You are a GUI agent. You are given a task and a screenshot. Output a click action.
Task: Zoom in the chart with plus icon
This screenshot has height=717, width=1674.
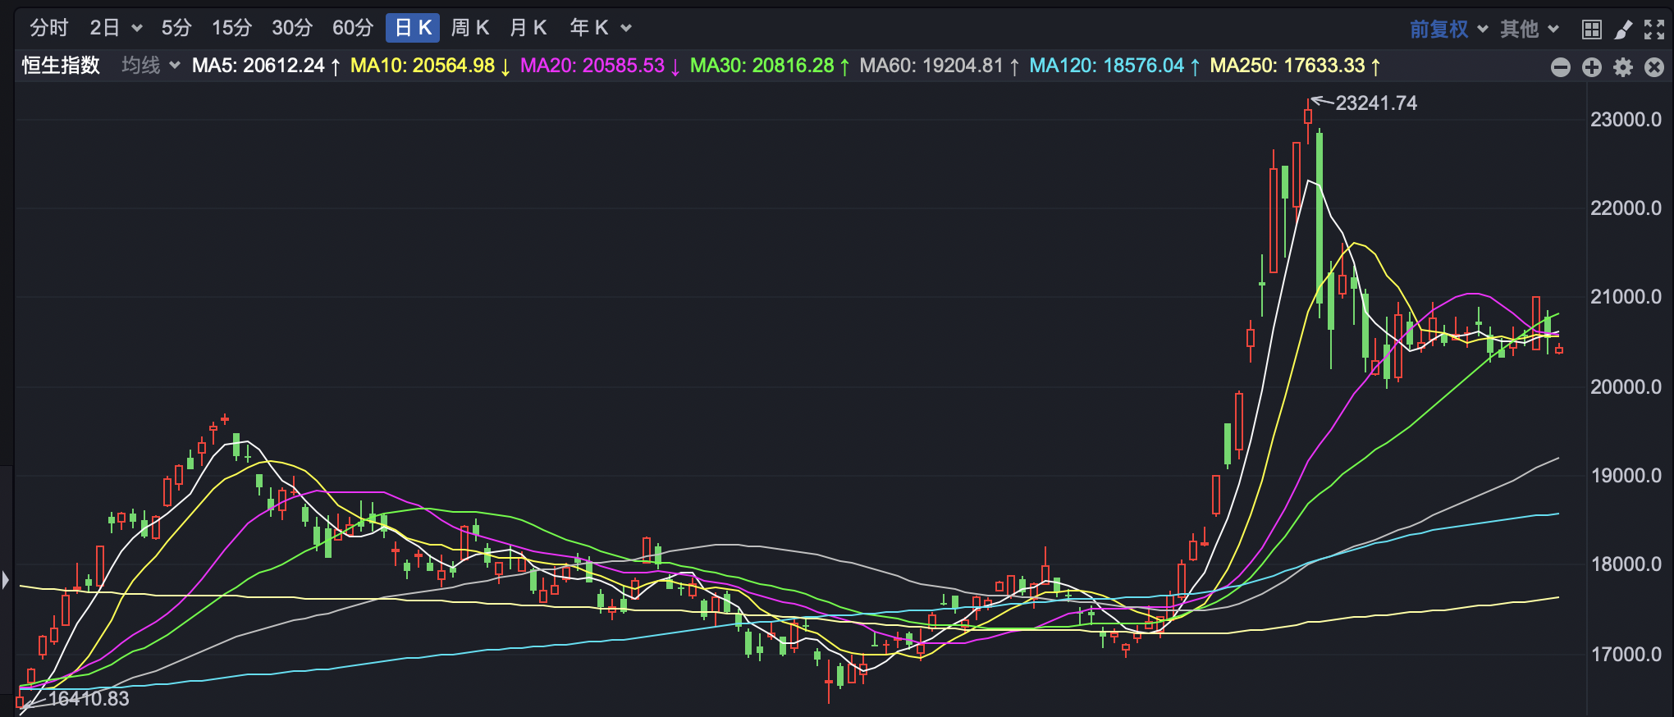coord(1592,67)
